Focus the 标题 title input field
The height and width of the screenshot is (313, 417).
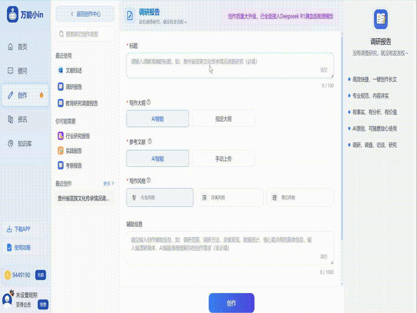tap(230, 66)
